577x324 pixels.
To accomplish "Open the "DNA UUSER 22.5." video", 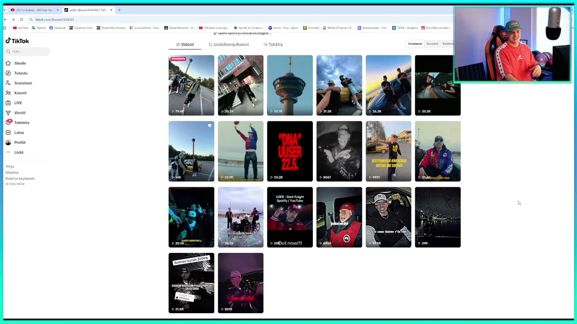I will tap(290, 151).
